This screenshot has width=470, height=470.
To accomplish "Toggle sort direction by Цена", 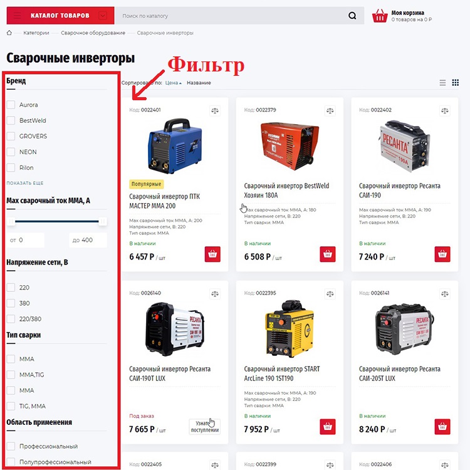I will pos(173,83).
